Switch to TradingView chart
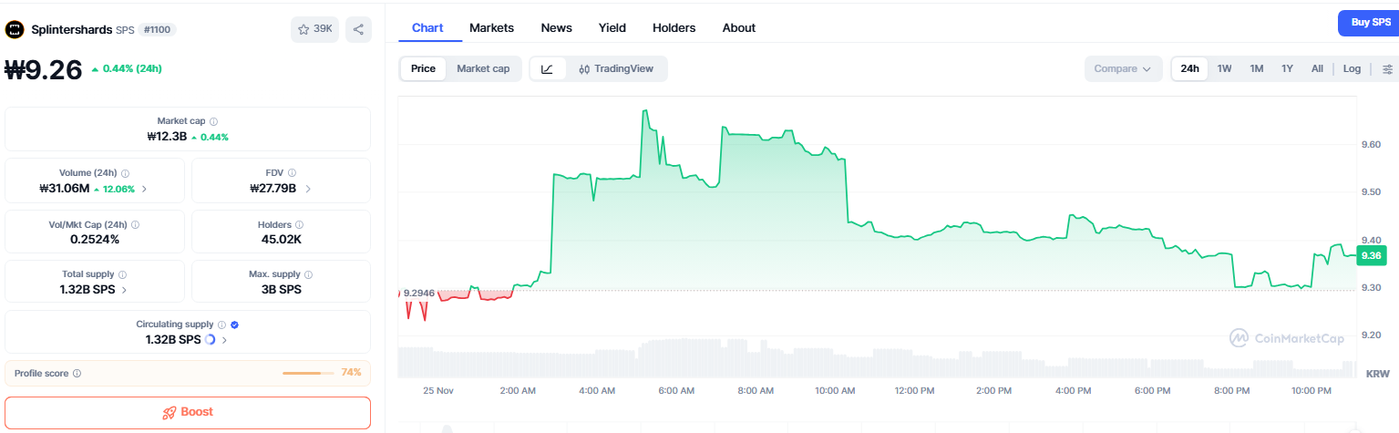 point(616,68)
